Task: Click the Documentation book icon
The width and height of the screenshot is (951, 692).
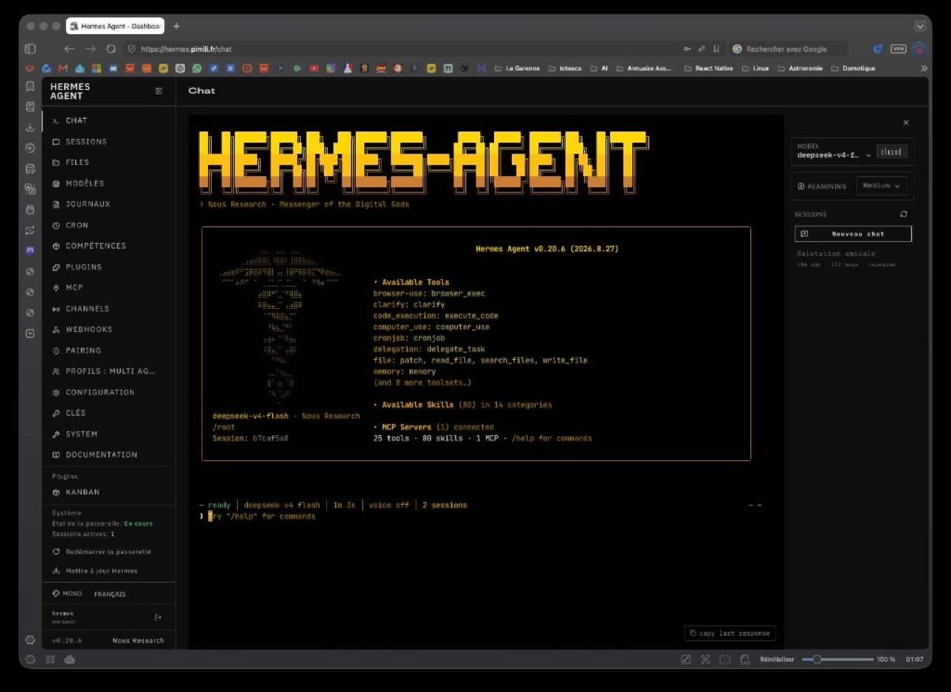Action: tap(56, 454)
